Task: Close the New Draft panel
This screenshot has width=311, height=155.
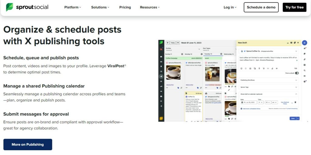Action: 298,43
